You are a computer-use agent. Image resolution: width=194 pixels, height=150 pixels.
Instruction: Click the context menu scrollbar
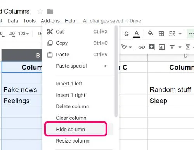tap(116, 71)
